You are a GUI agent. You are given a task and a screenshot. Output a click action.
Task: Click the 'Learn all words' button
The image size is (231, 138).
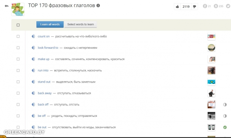[x=50, y=24]
